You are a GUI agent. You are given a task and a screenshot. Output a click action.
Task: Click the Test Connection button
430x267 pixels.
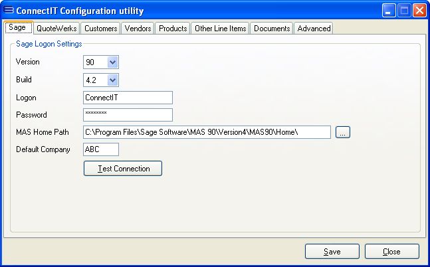click(x=123, y=168)
